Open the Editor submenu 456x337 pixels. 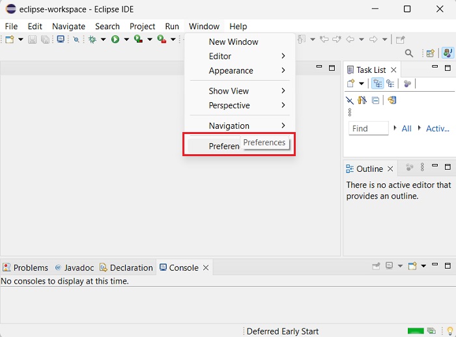[x=240, y=56]
